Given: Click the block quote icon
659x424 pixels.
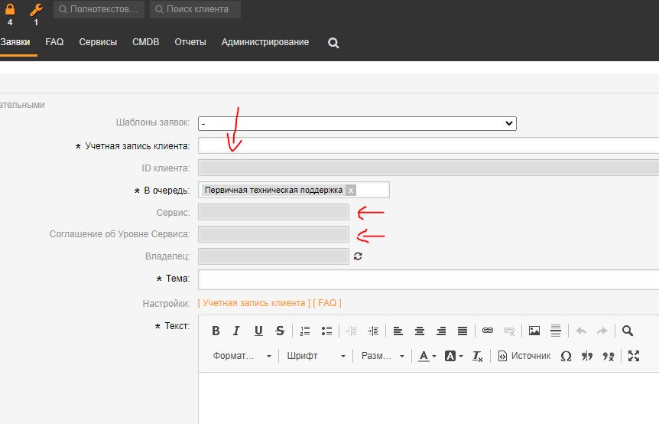Looking at the screenshot, I should tap(587, 357).
